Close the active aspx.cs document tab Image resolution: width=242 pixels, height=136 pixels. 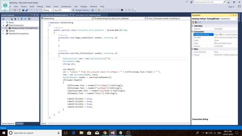[x=73, y=15]
